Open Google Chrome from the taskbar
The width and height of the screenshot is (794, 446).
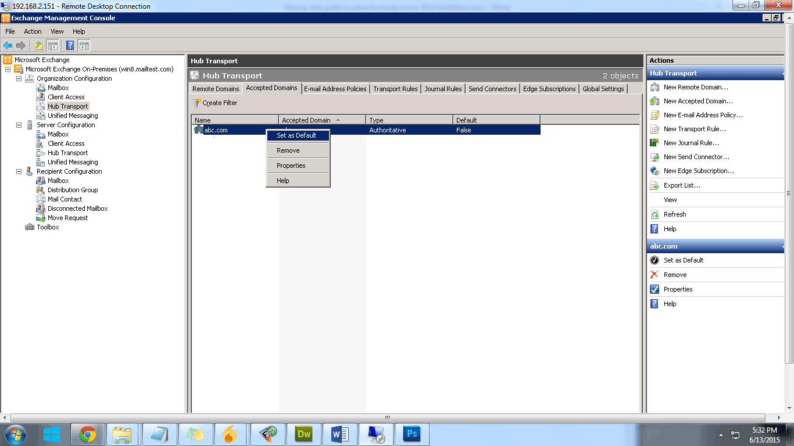coord(87,434)
